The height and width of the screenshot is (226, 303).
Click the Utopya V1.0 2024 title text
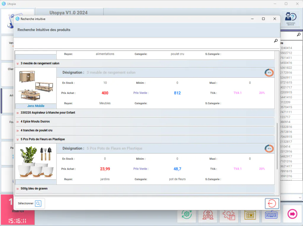coord(68,12)
